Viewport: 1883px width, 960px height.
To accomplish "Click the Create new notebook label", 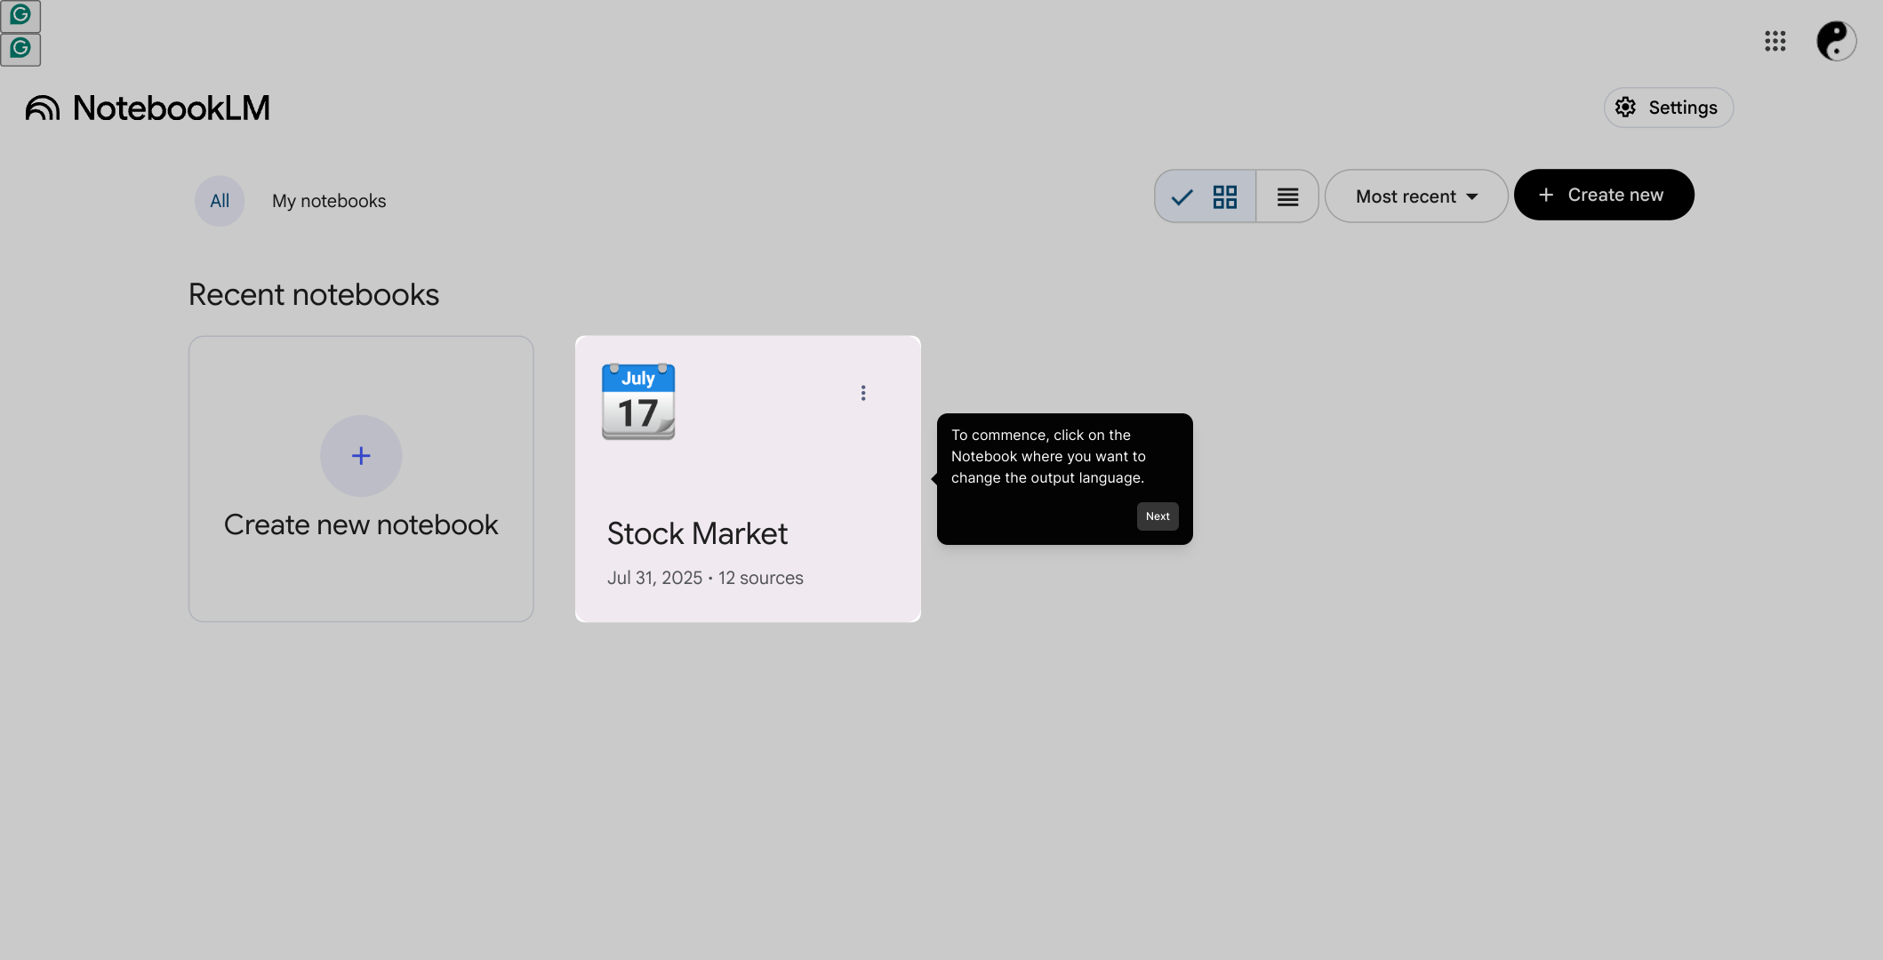I will coord(361,525).
